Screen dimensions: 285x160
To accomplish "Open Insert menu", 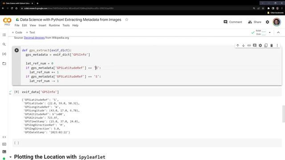I will [42, 25].
